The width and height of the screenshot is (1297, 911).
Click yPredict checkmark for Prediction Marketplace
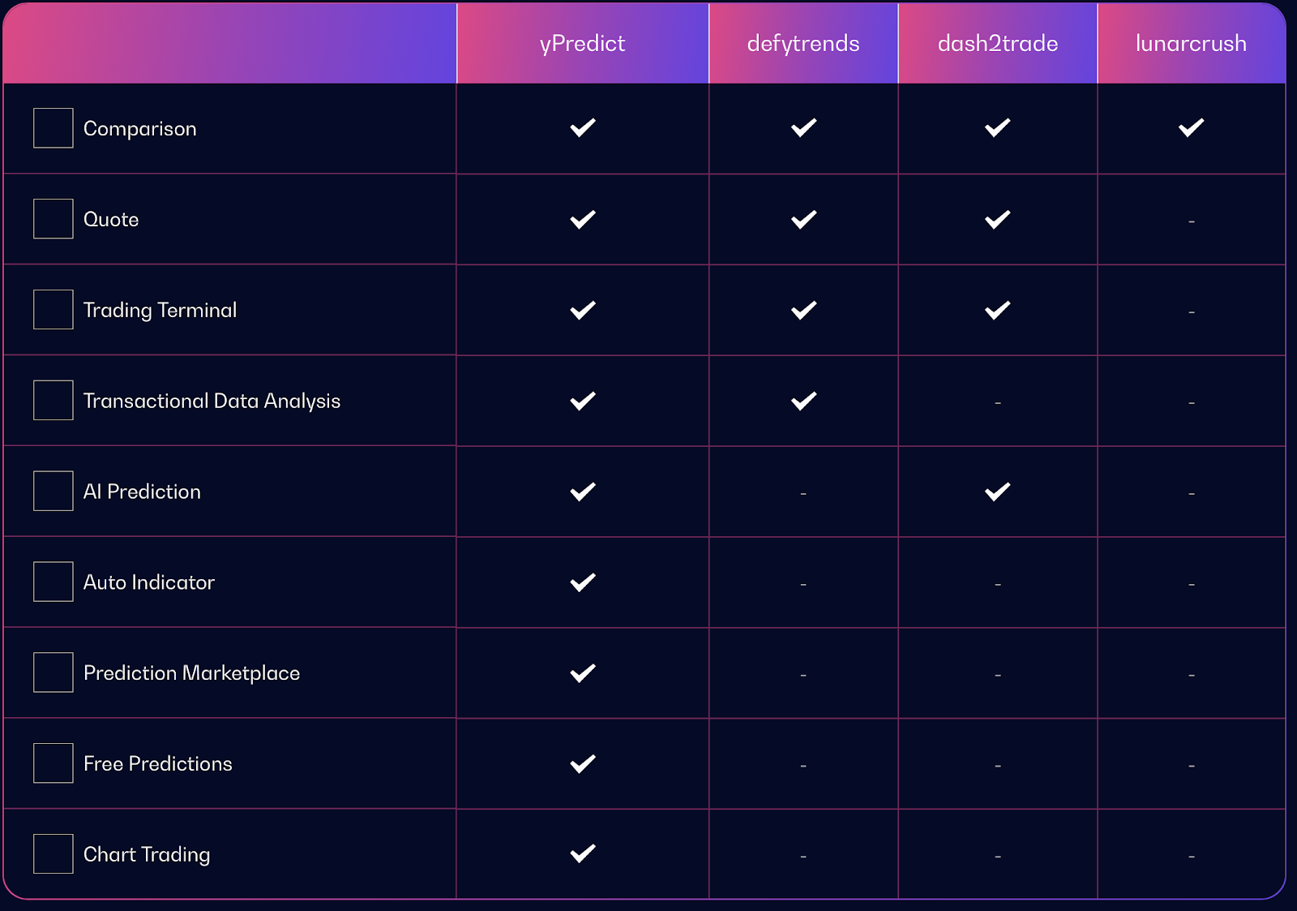[x=583, y=673]
